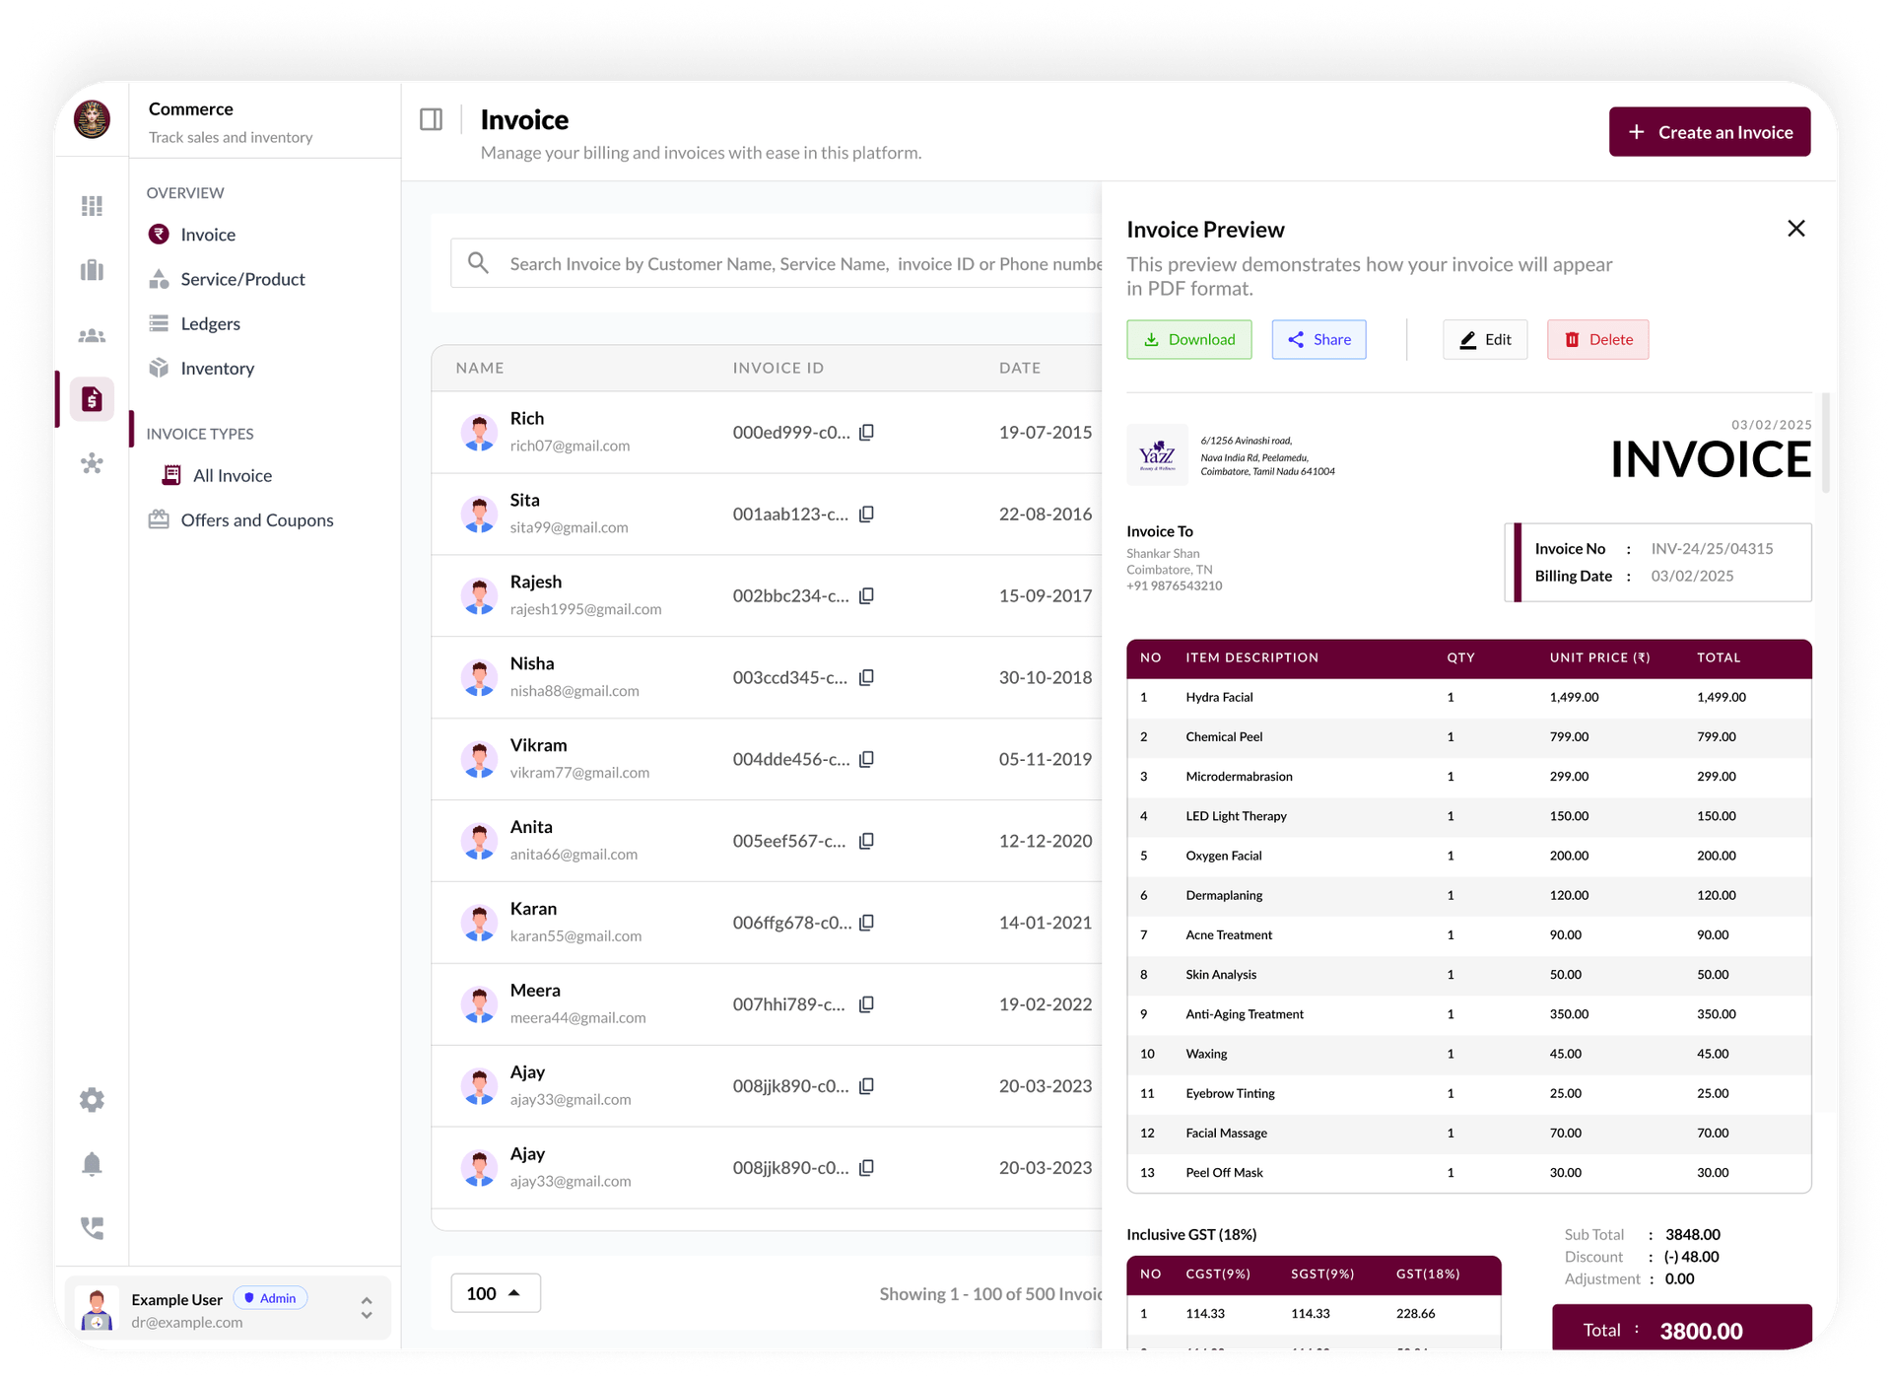Screen dimensions: 1892x1378
Task: Select the dashboard grid icon in the sidebar
Action: 92,205
